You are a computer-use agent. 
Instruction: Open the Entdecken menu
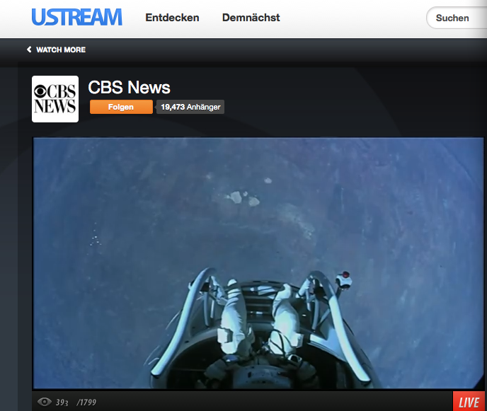click(172, 18)
